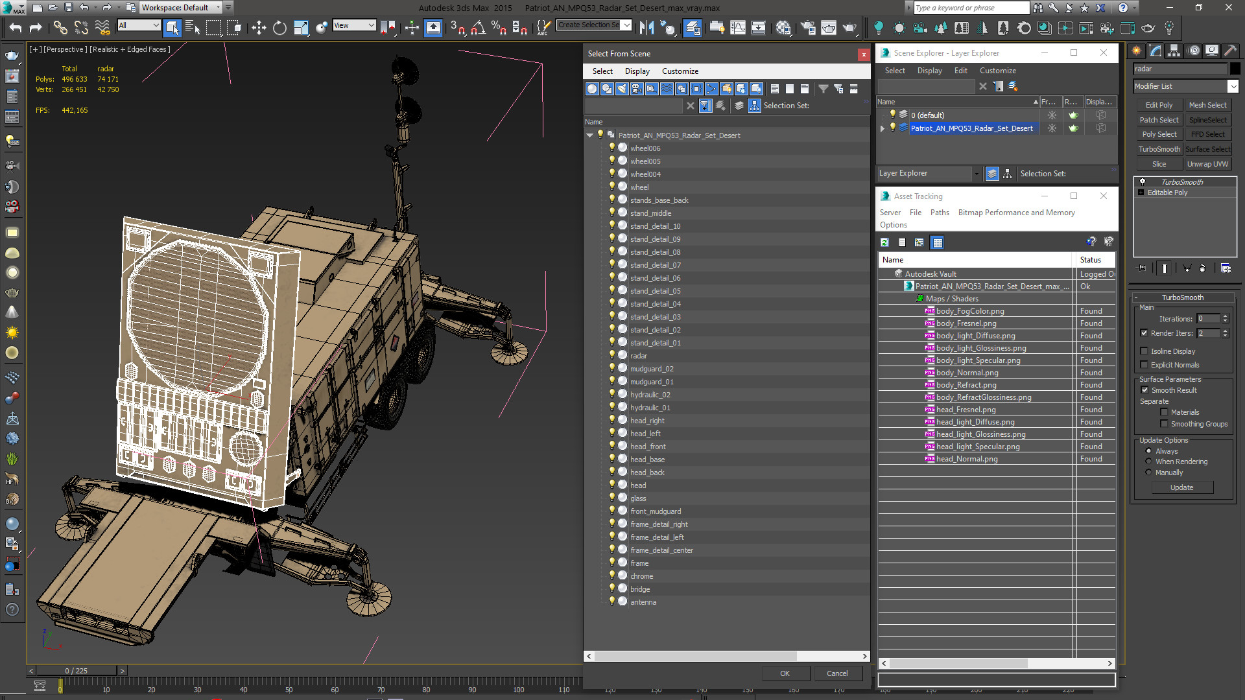Open the All selection filter dropdown
This screenshot has height=700, width=1245.
pyautogui.click(x=139, y=25)
